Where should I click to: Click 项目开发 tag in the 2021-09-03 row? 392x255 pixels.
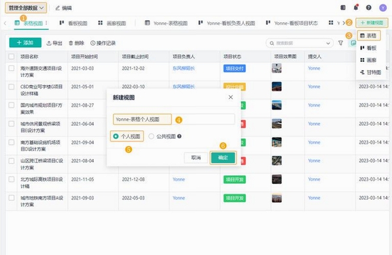[x=235, y=198]
